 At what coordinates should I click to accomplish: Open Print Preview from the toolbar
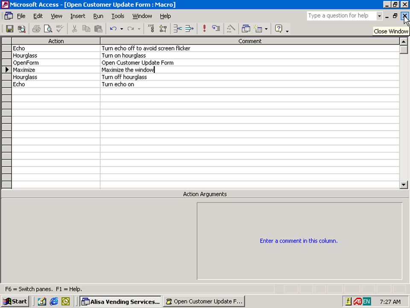pos(48,29)
